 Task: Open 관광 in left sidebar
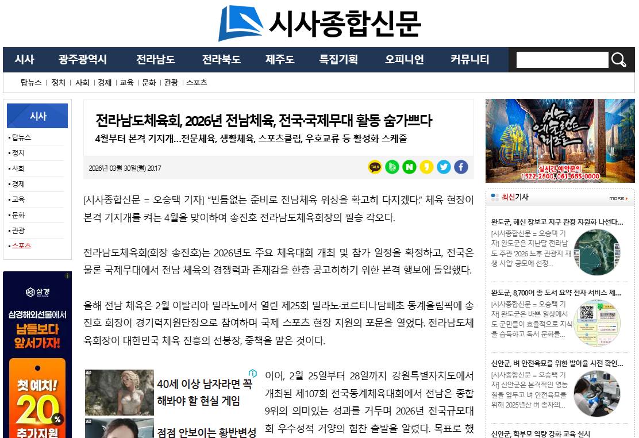pyautogui.click(x=18, y=230)
